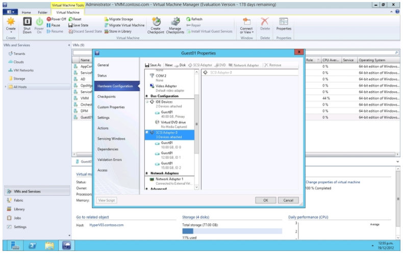Collapse the SCSI Adapter 0 node
Screen dimensions: 403x254
point(147,133)
